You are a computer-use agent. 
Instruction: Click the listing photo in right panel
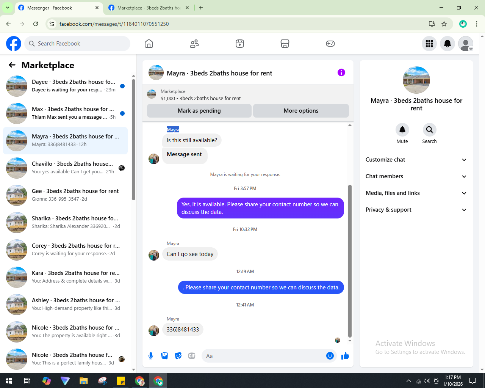click(x=416, y=80)
